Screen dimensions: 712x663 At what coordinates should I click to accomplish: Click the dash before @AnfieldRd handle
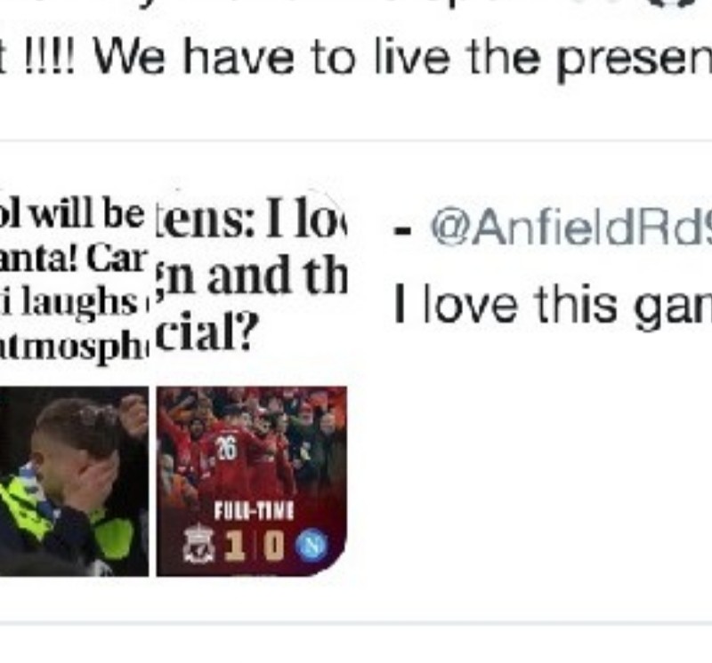402,232
